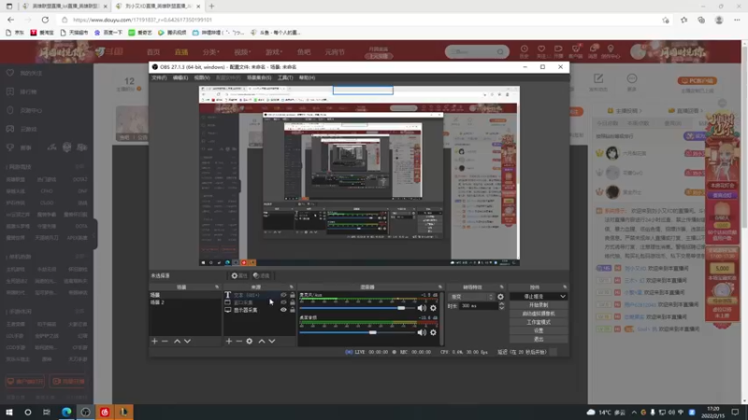Add a new source with the plus icon
This screenshot has height=420, width=748.
click(229, 341)
